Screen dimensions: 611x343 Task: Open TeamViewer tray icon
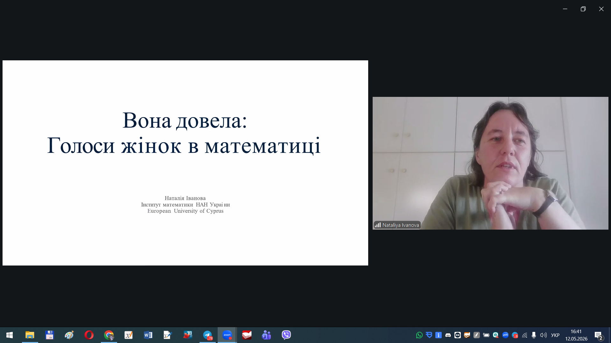click(458, 335)
